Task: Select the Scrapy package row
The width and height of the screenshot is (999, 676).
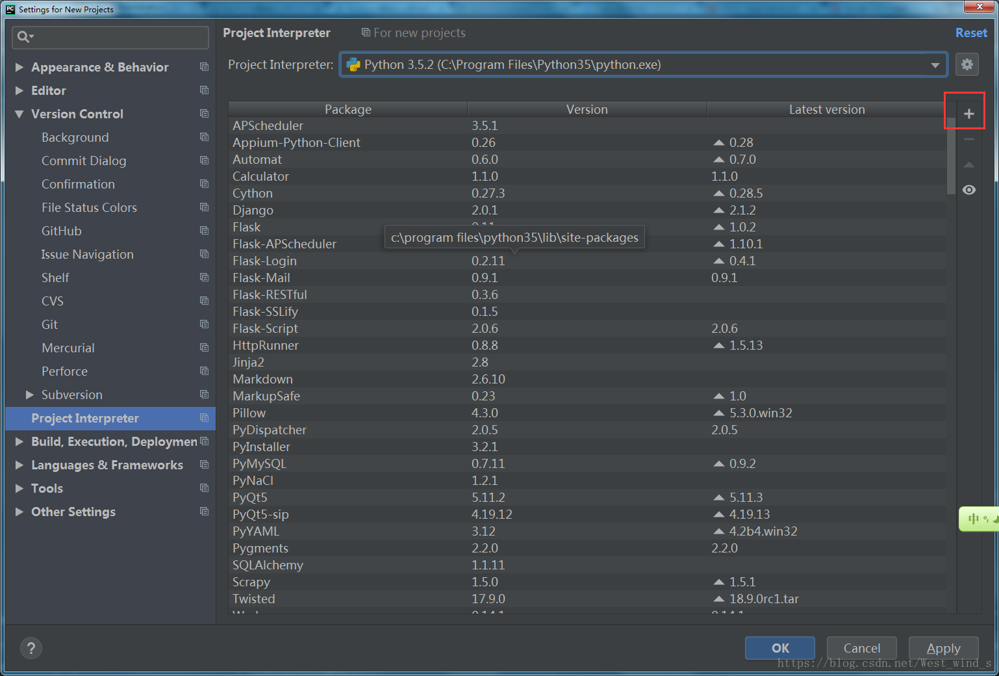Action: [587, 582]
